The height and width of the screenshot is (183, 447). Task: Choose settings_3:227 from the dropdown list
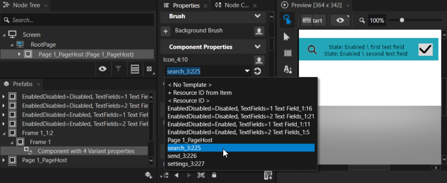tap(241, 164)
